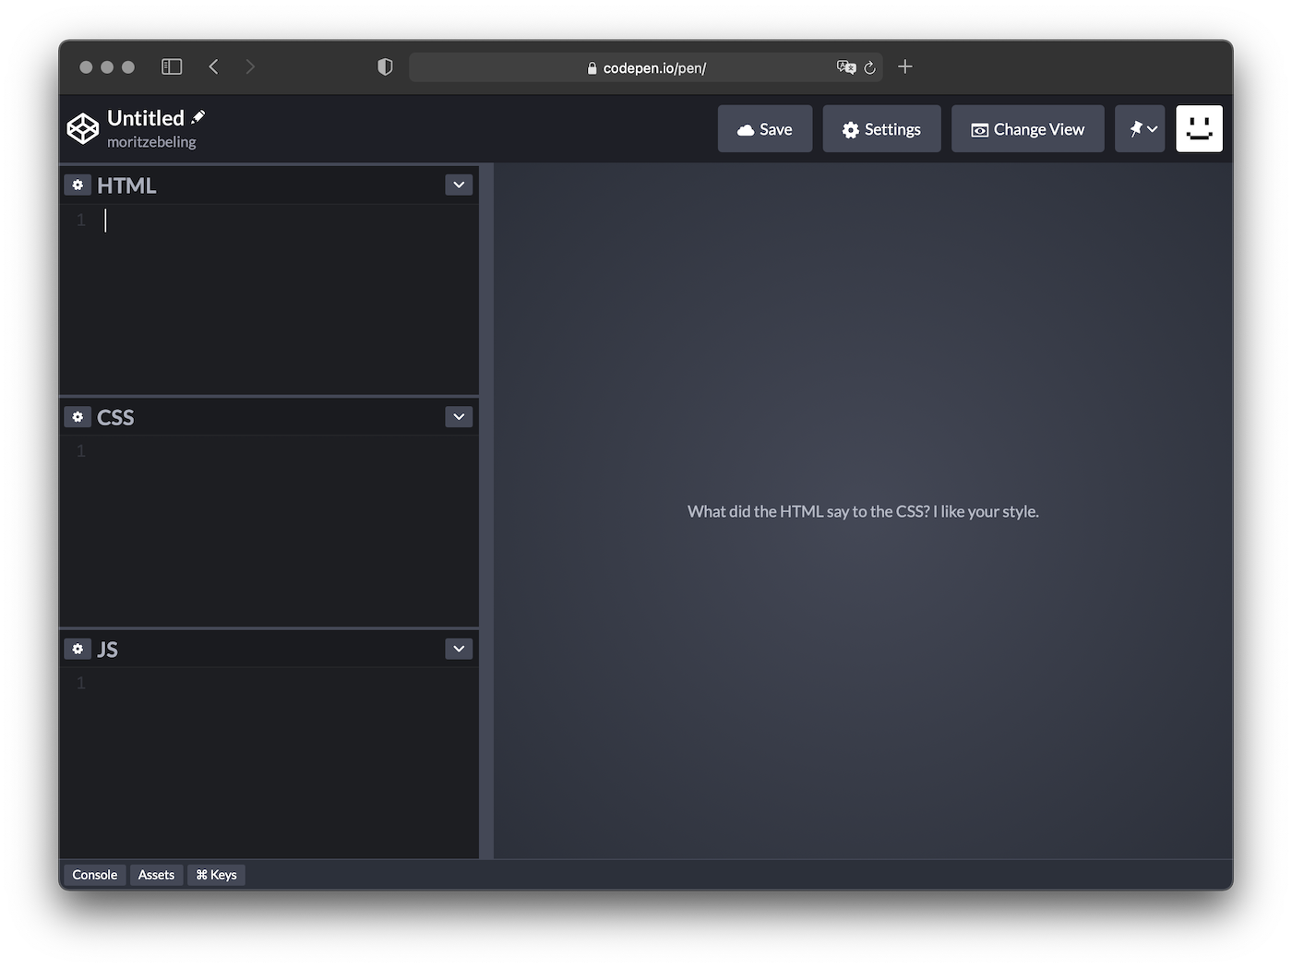Open the Keys keyboard shortcuts panel

[215, 874]
